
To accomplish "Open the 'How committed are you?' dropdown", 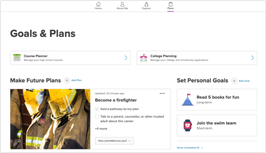I will (115, 141).
